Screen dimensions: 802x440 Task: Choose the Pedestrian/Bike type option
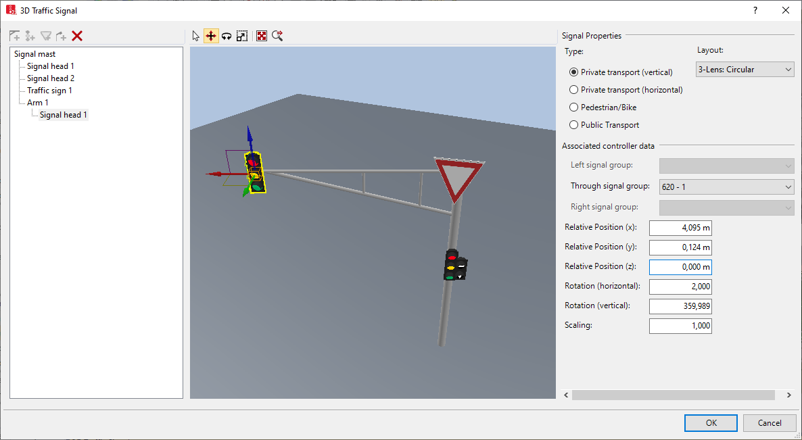click(574, 107)
